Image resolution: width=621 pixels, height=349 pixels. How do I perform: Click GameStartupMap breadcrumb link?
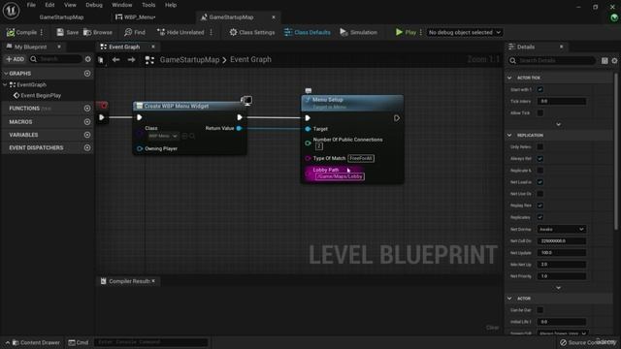click(189, 60)
